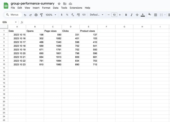Select cell with date 2023 10 23
Viewport: 170px width, 122px height.
[17, 64]
